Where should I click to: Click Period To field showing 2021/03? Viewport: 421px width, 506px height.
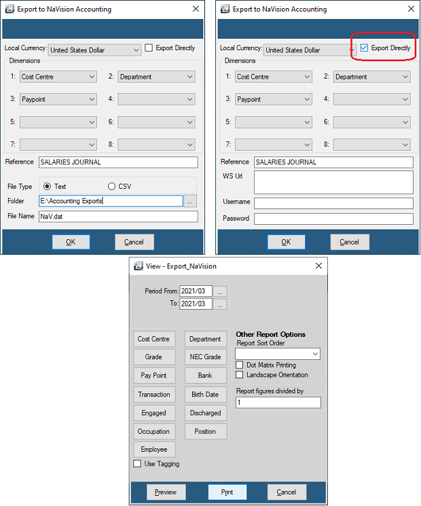tap(196, 304)
